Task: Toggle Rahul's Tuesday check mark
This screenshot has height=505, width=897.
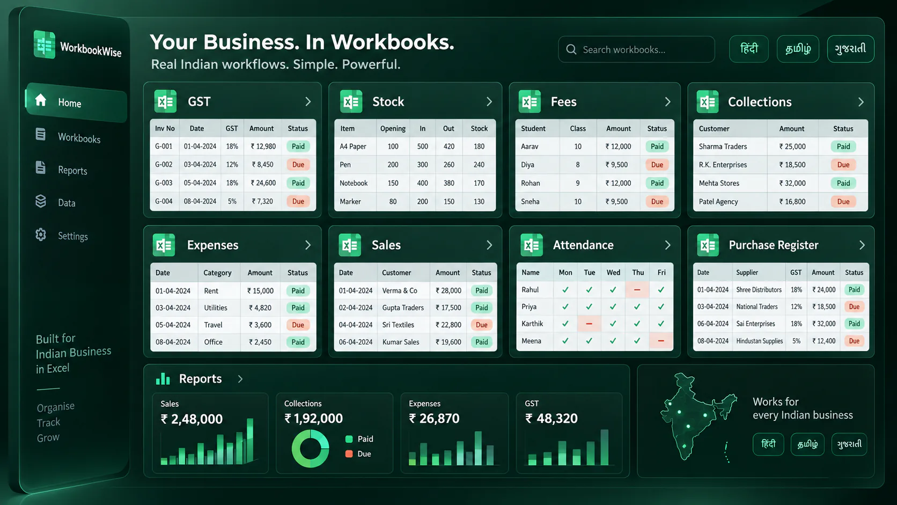Action: (x=589, y=290)
